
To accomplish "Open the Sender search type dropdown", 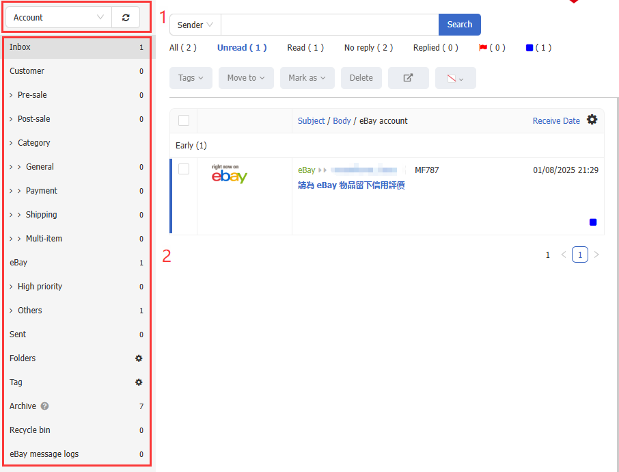I will click(195, 25).
